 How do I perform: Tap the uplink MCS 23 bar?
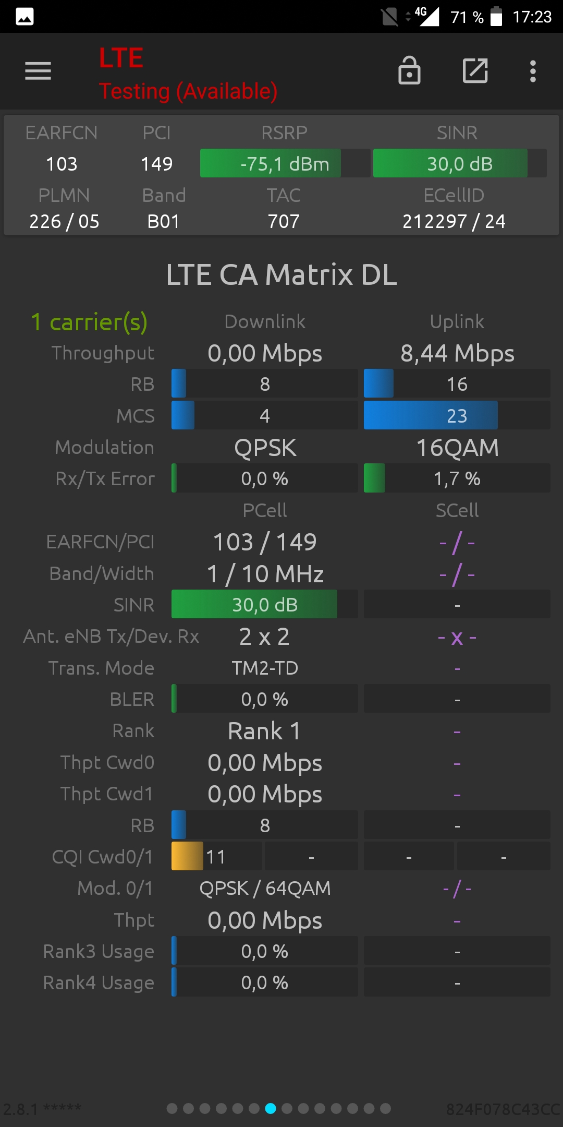point(457,415)
